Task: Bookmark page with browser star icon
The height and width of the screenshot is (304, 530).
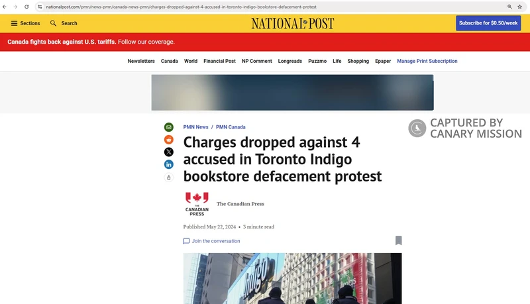Action: point(520,6)
